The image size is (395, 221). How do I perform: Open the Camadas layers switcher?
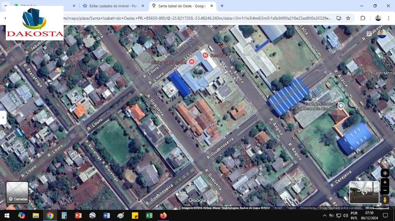click(x=17, y=193)
